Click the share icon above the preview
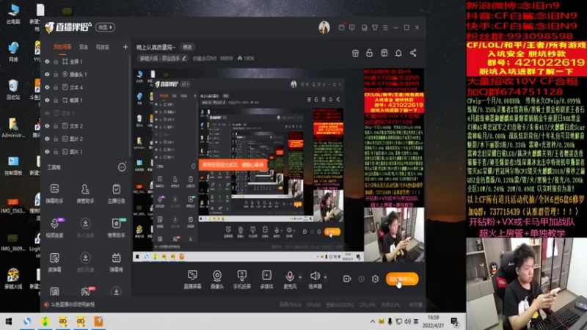 (x=413, y=53)
